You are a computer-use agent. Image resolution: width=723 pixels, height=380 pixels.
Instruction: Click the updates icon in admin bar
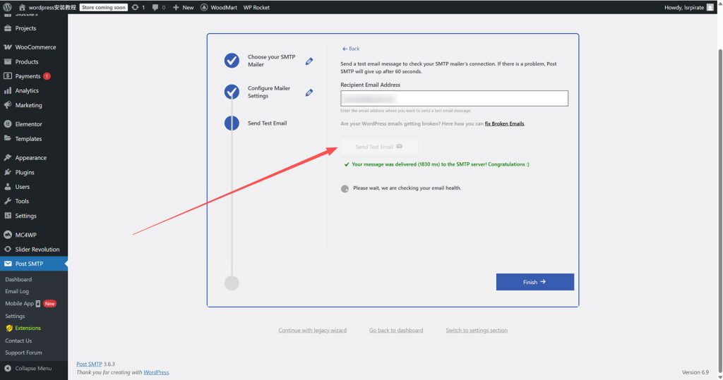coord(135,7)
